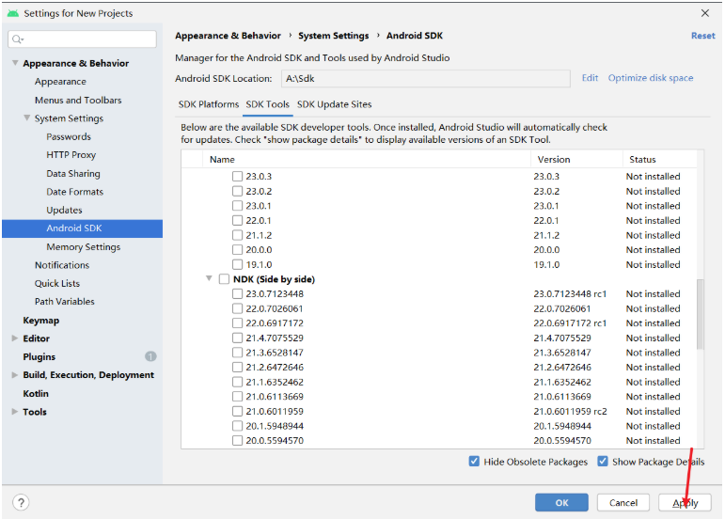Check the 23.0.2 build tools checkbox
This screenshot has height=519, width=725.
237,191
